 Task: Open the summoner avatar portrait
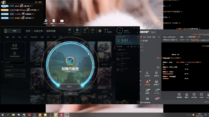(x=120, y=30)
